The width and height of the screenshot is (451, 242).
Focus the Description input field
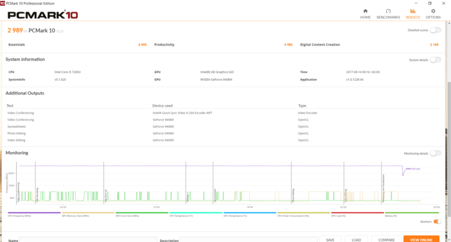pyautogui.click(x=249, y=239)
